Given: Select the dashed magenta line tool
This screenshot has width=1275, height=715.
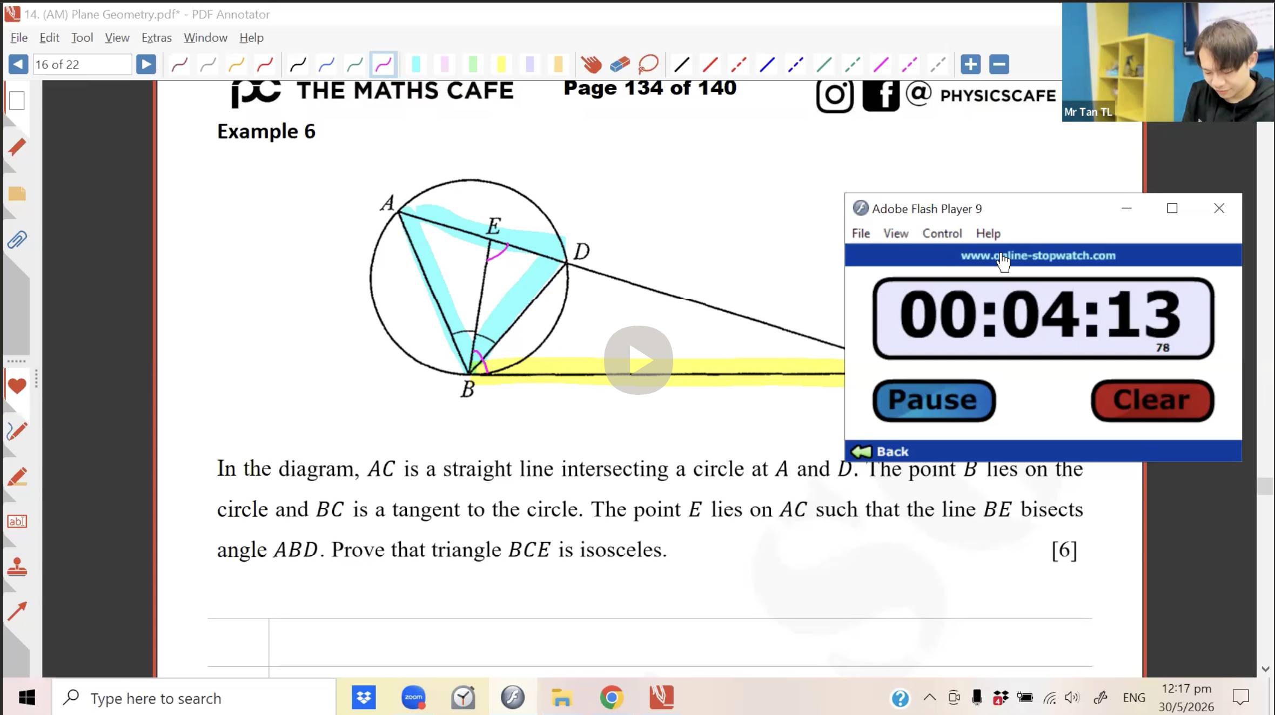Looking at the screenshot, I should pos(909,65).
